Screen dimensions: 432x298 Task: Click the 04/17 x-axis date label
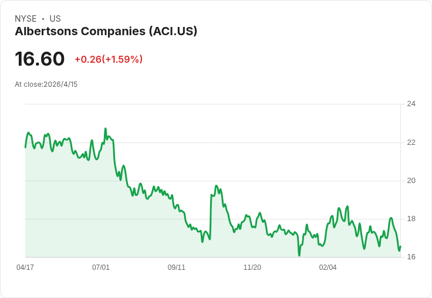pos(25,267)
